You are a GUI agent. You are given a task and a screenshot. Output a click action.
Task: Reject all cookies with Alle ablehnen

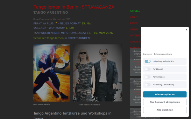[x=165, y=110]
